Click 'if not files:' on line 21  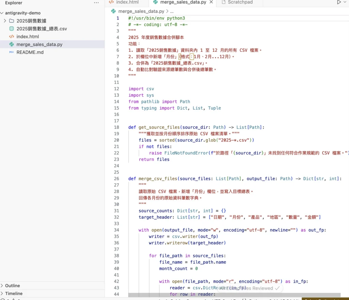[155, 146]
